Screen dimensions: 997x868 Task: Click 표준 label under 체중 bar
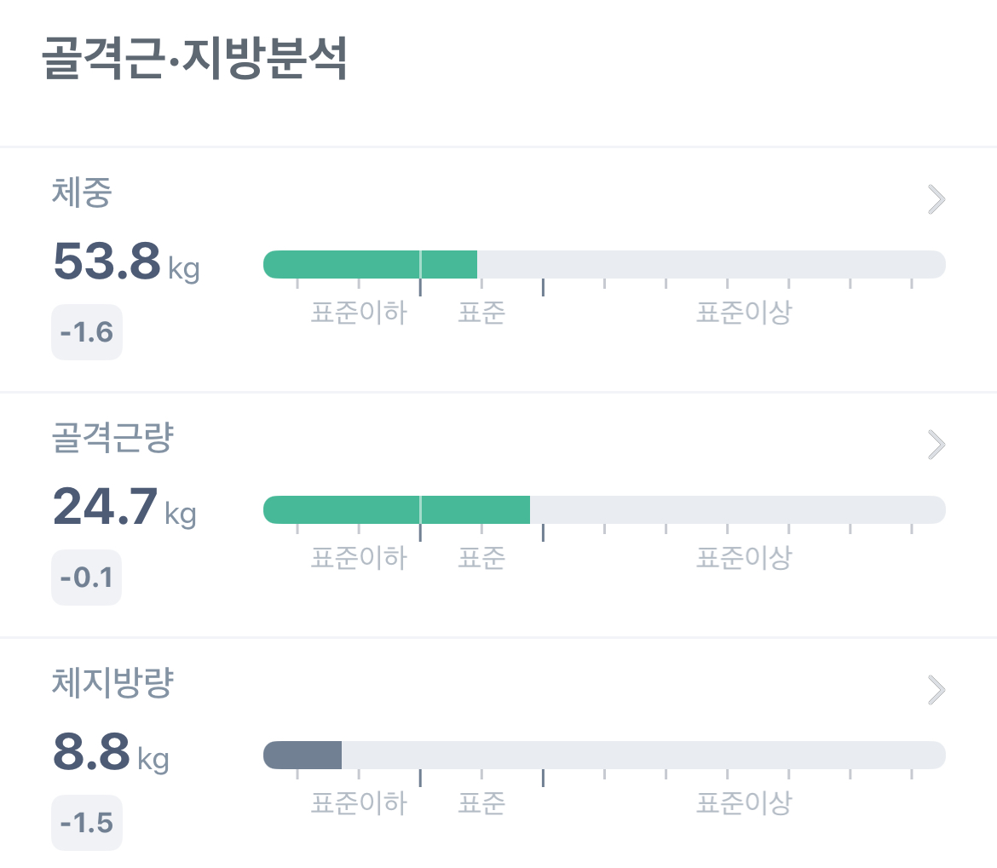click(x=481, y=313)
